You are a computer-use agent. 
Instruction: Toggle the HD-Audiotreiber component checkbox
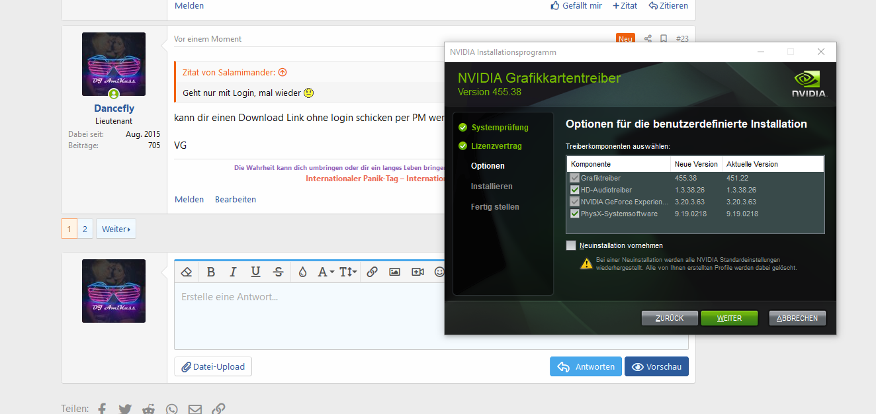(x=574, y=190)
